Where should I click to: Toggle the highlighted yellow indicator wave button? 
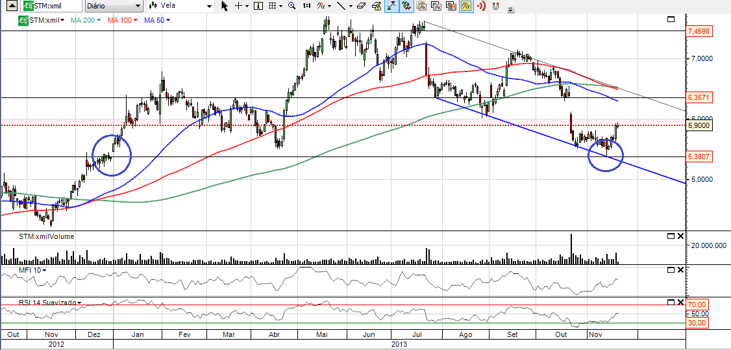click(465, 6)
